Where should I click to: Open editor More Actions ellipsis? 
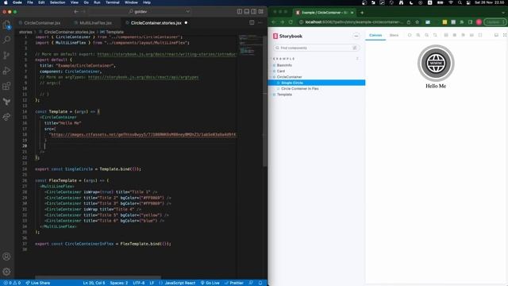(x=260, y=23)
